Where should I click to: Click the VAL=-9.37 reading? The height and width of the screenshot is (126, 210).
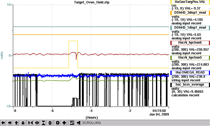click(x=192, y=8)
